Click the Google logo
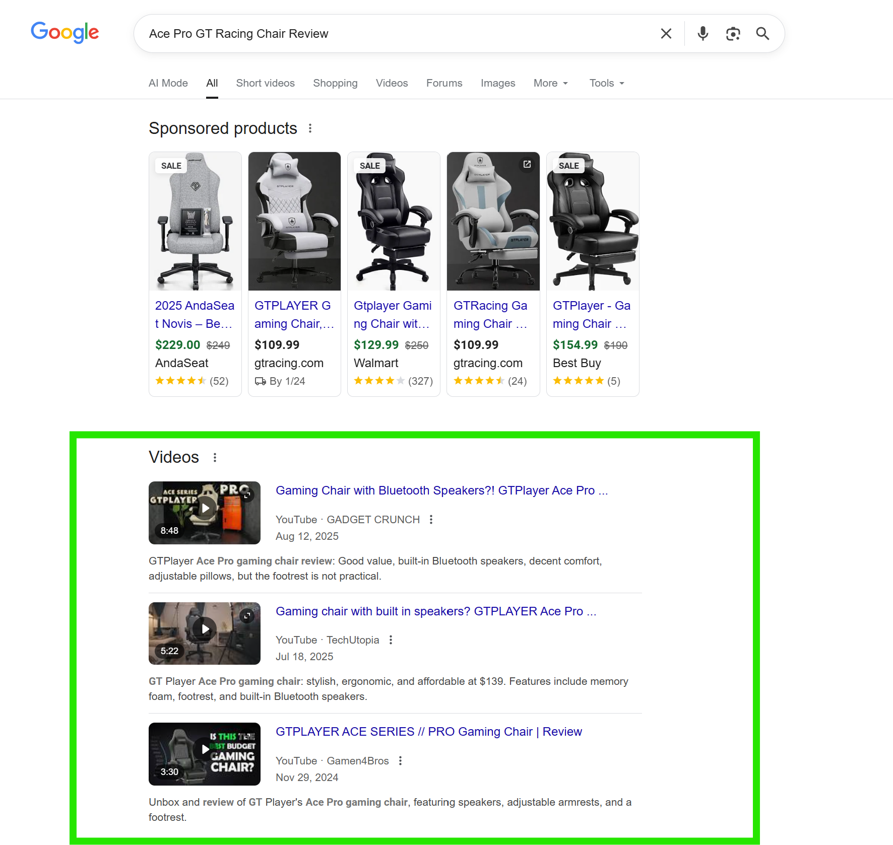Screen dimensions: 893x845 65,32
